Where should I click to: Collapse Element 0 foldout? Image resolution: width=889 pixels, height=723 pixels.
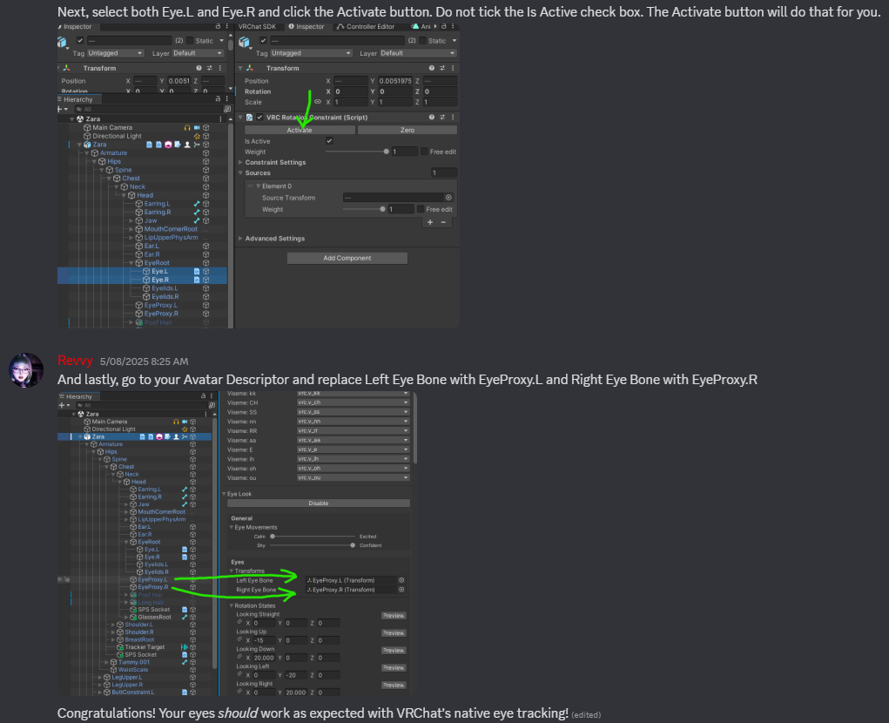pyautogui.click(x=258, y=186)
